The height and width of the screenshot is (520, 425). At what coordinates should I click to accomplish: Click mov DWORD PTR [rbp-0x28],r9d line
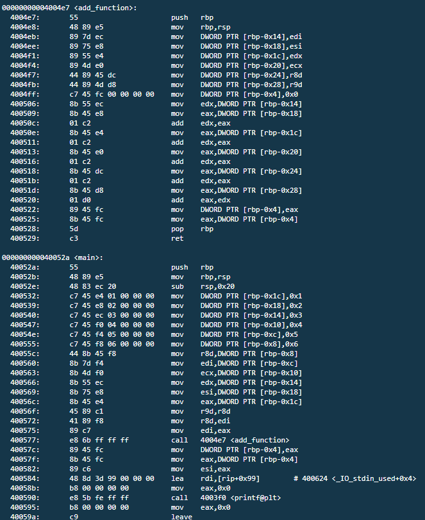point(156,85)
